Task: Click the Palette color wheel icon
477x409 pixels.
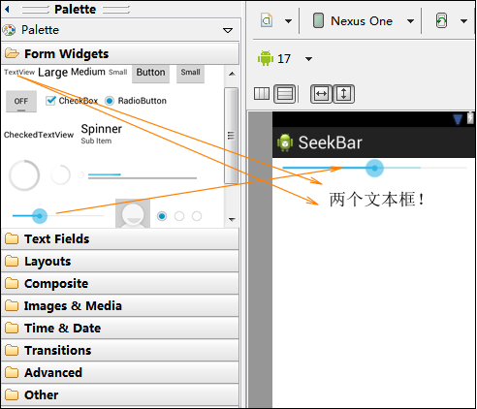Action: coord(9,30)
